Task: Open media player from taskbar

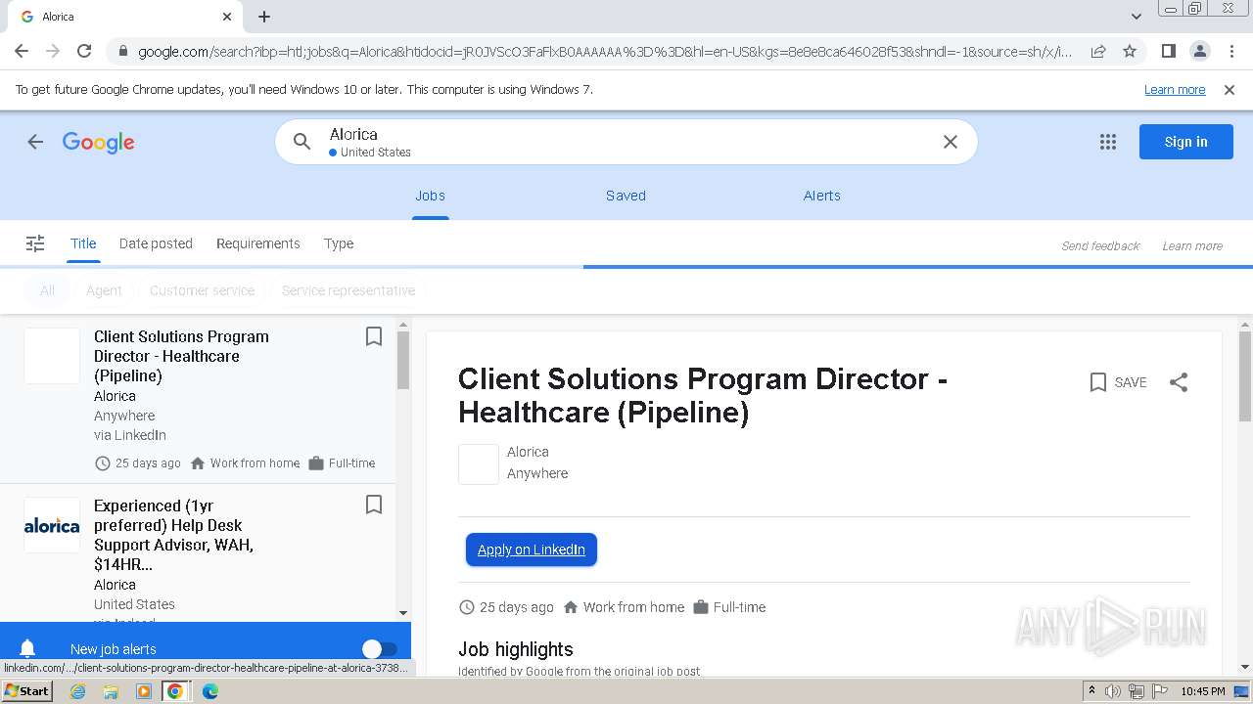Action: point(143,691)
